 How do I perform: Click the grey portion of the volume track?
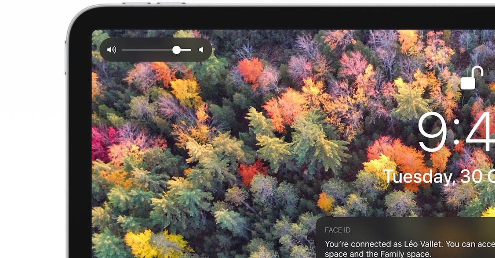pos(146,50)
